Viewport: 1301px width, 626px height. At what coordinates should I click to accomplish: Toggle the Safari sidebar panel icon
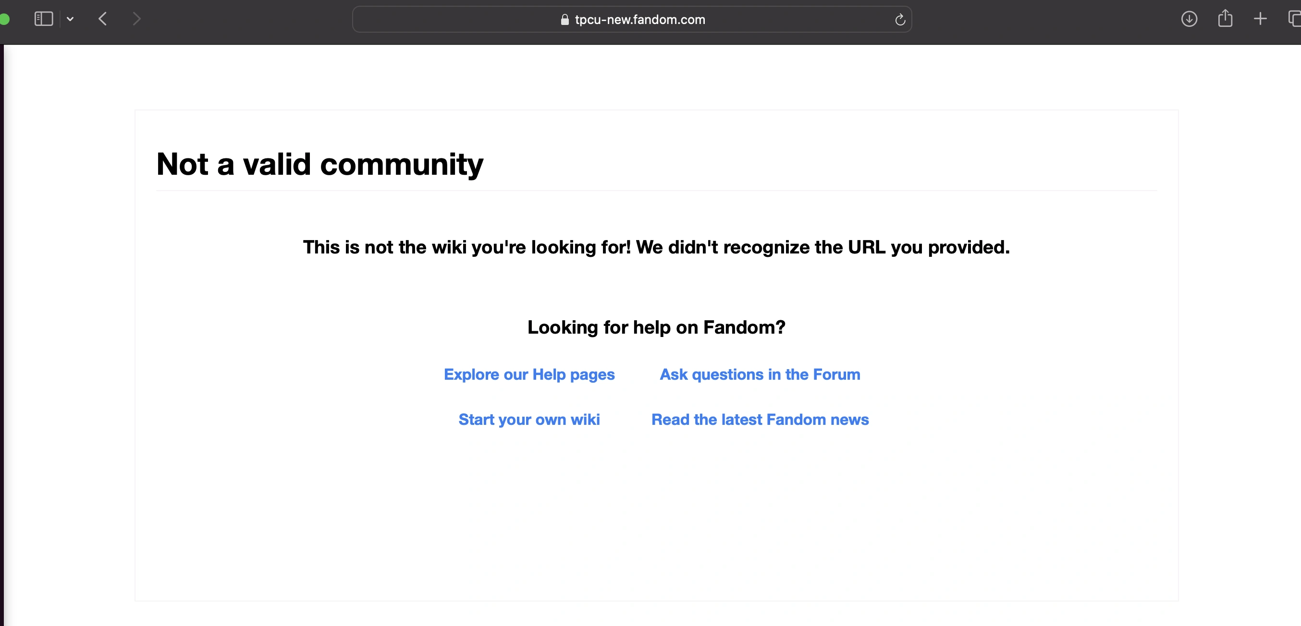click(x=43, y=19)
